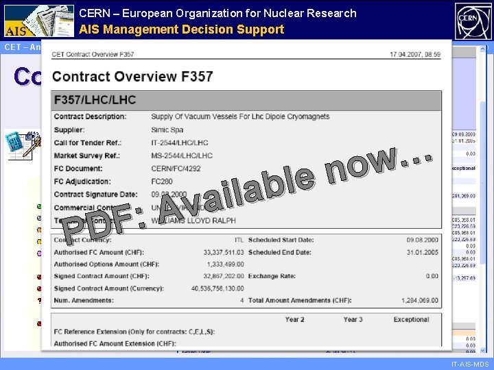Click the Num. Amendments value '4'
This screenshot has width=494, height=370.
[x=242, y=301]
